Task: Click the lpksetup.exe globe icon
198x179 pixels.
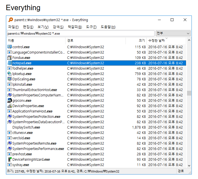Action: pyautogui.click(x=10, y=74)
